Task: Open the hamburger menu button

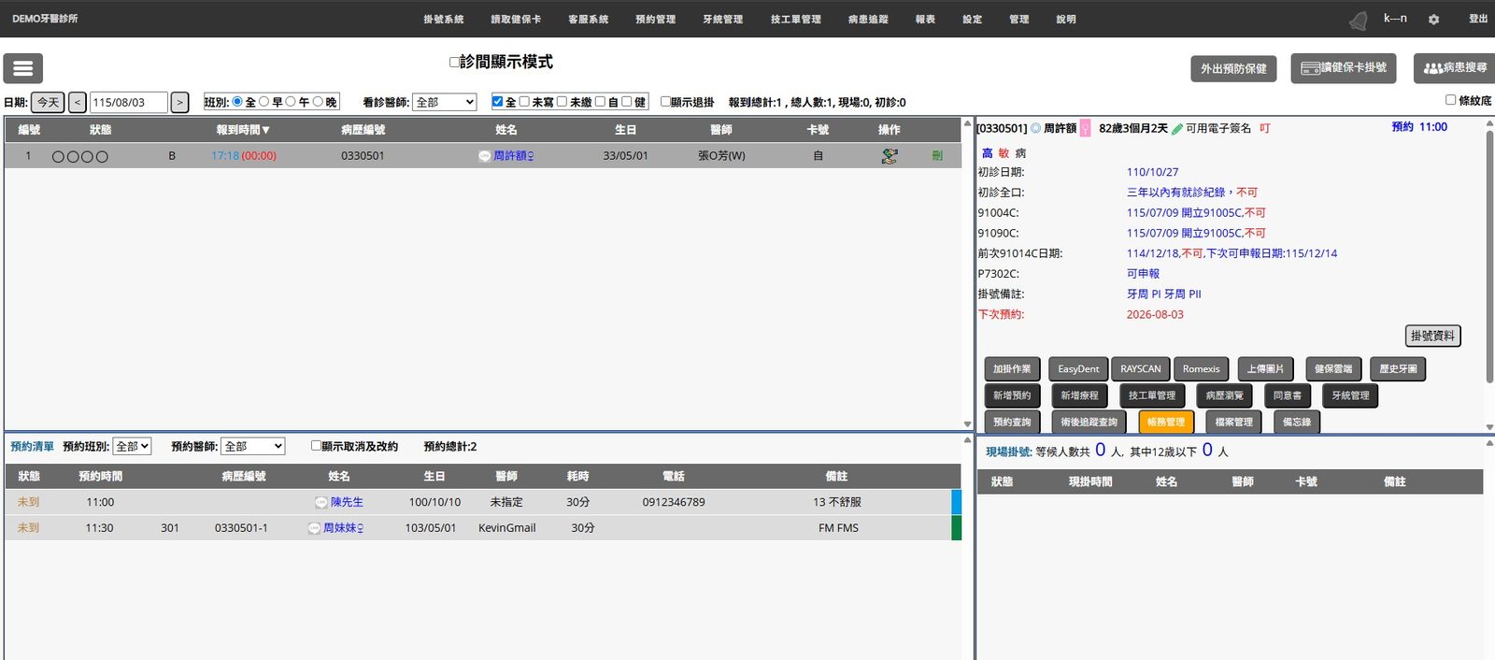Action: coord(23,68)
